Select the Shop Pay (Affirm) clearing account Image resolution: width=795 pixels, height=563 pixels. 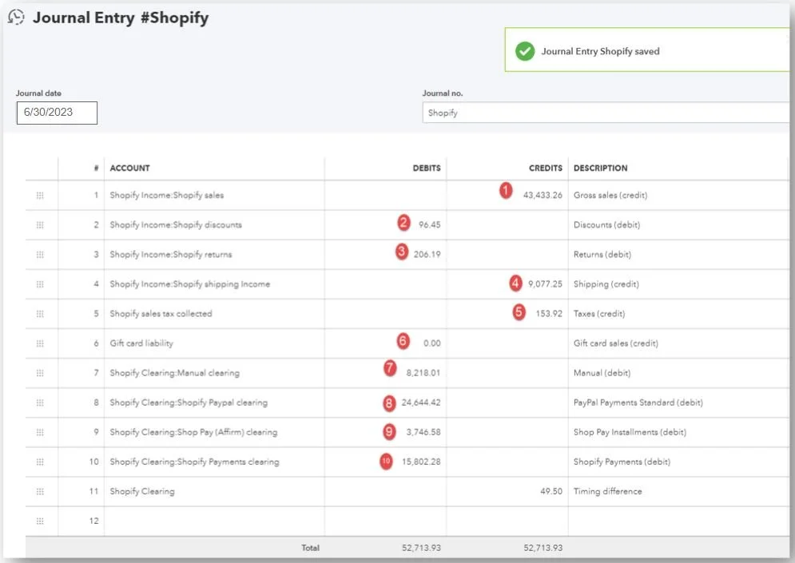(x=214, y=432)
